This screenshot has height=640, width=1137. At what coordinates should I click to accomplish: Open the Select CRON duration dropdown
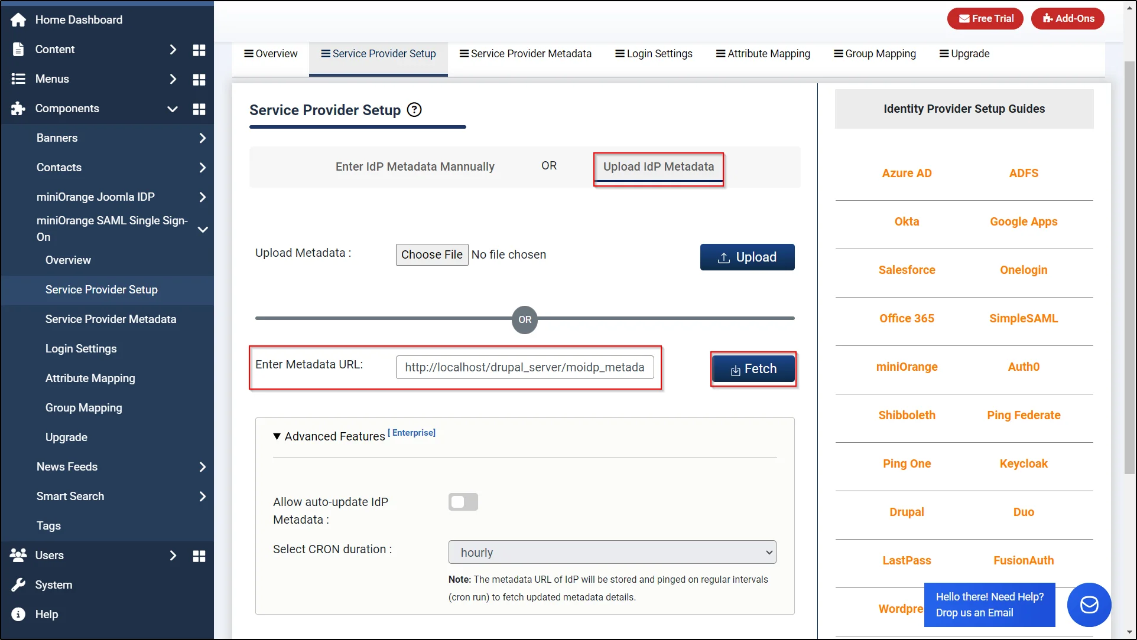612,552
